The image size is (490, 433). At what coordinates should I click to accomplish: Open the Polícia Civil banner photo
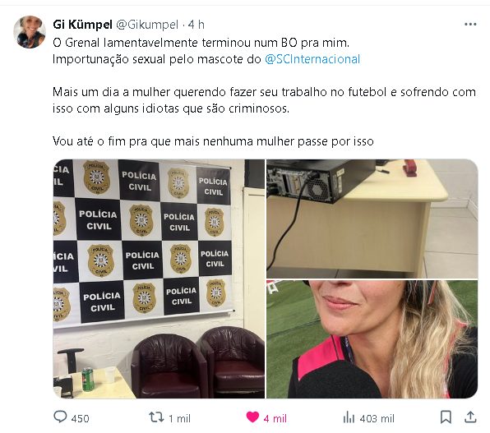[x=159, y=279]
